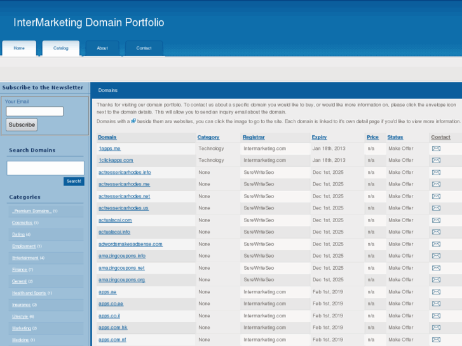The height and width of the screenshot is (346, 462).
Task: Open the Contact tab
Action: click(x=144, y=48)
